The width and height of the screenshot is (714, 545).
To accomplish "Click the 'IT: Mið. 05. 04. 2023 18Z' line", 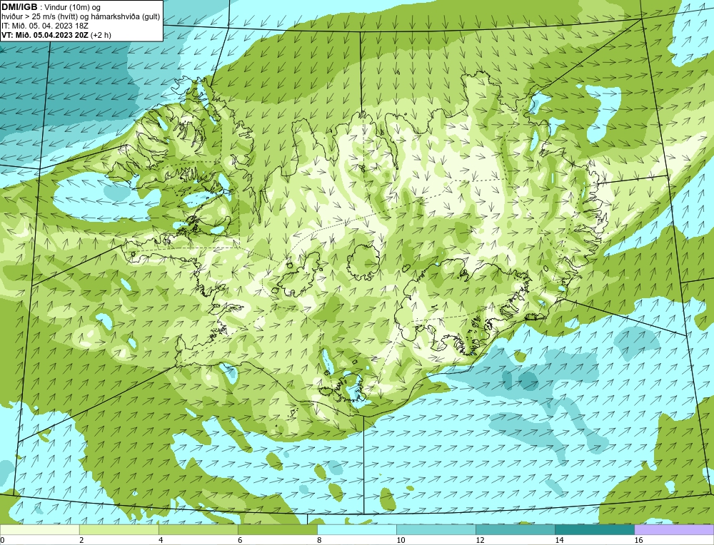I will (x=44, y=26).
